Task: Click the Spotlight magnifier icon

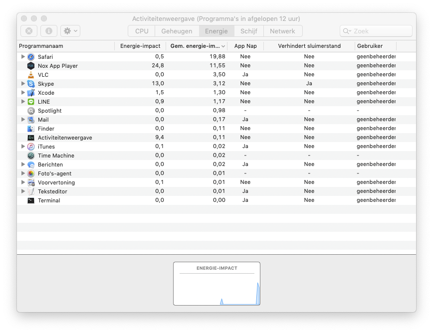Action: (31, 111)
